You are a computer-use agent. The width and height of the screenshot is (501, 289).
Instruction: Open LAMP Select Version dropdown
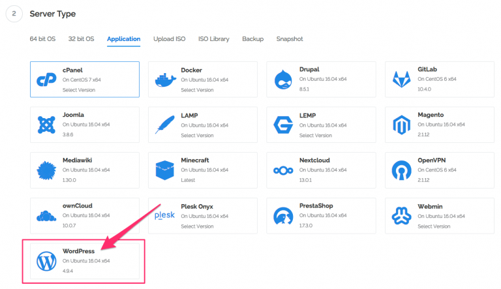[197, 136]
